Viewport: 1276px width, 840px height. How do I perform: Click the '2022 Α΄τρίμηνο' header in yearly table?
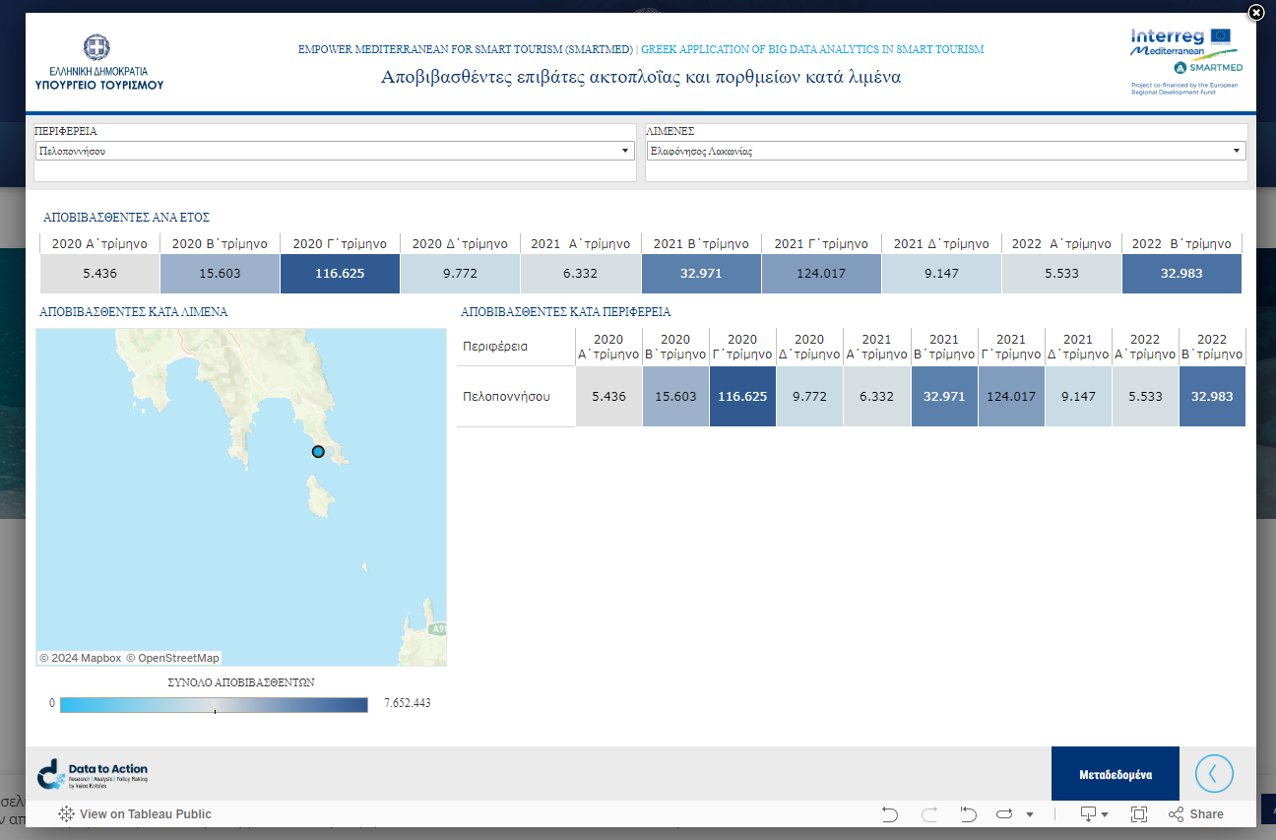(x=1061, y=243)
